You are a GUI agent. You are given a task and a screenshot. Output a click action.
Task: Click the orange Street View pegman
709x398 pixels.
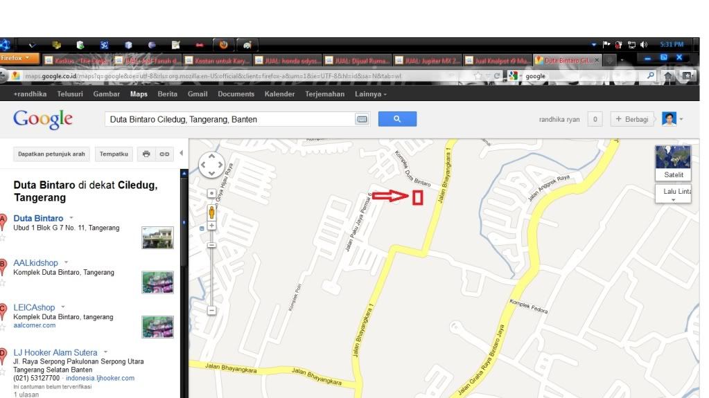211,212
